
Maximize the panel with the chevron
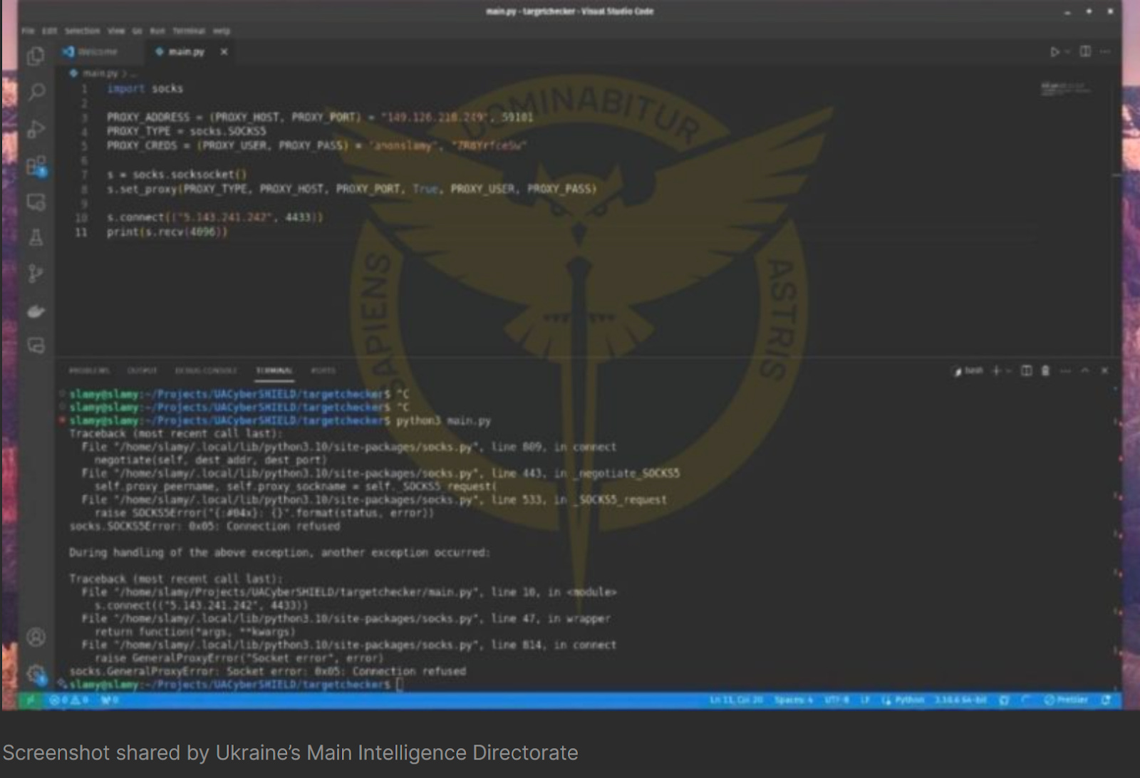(1085, 370)
